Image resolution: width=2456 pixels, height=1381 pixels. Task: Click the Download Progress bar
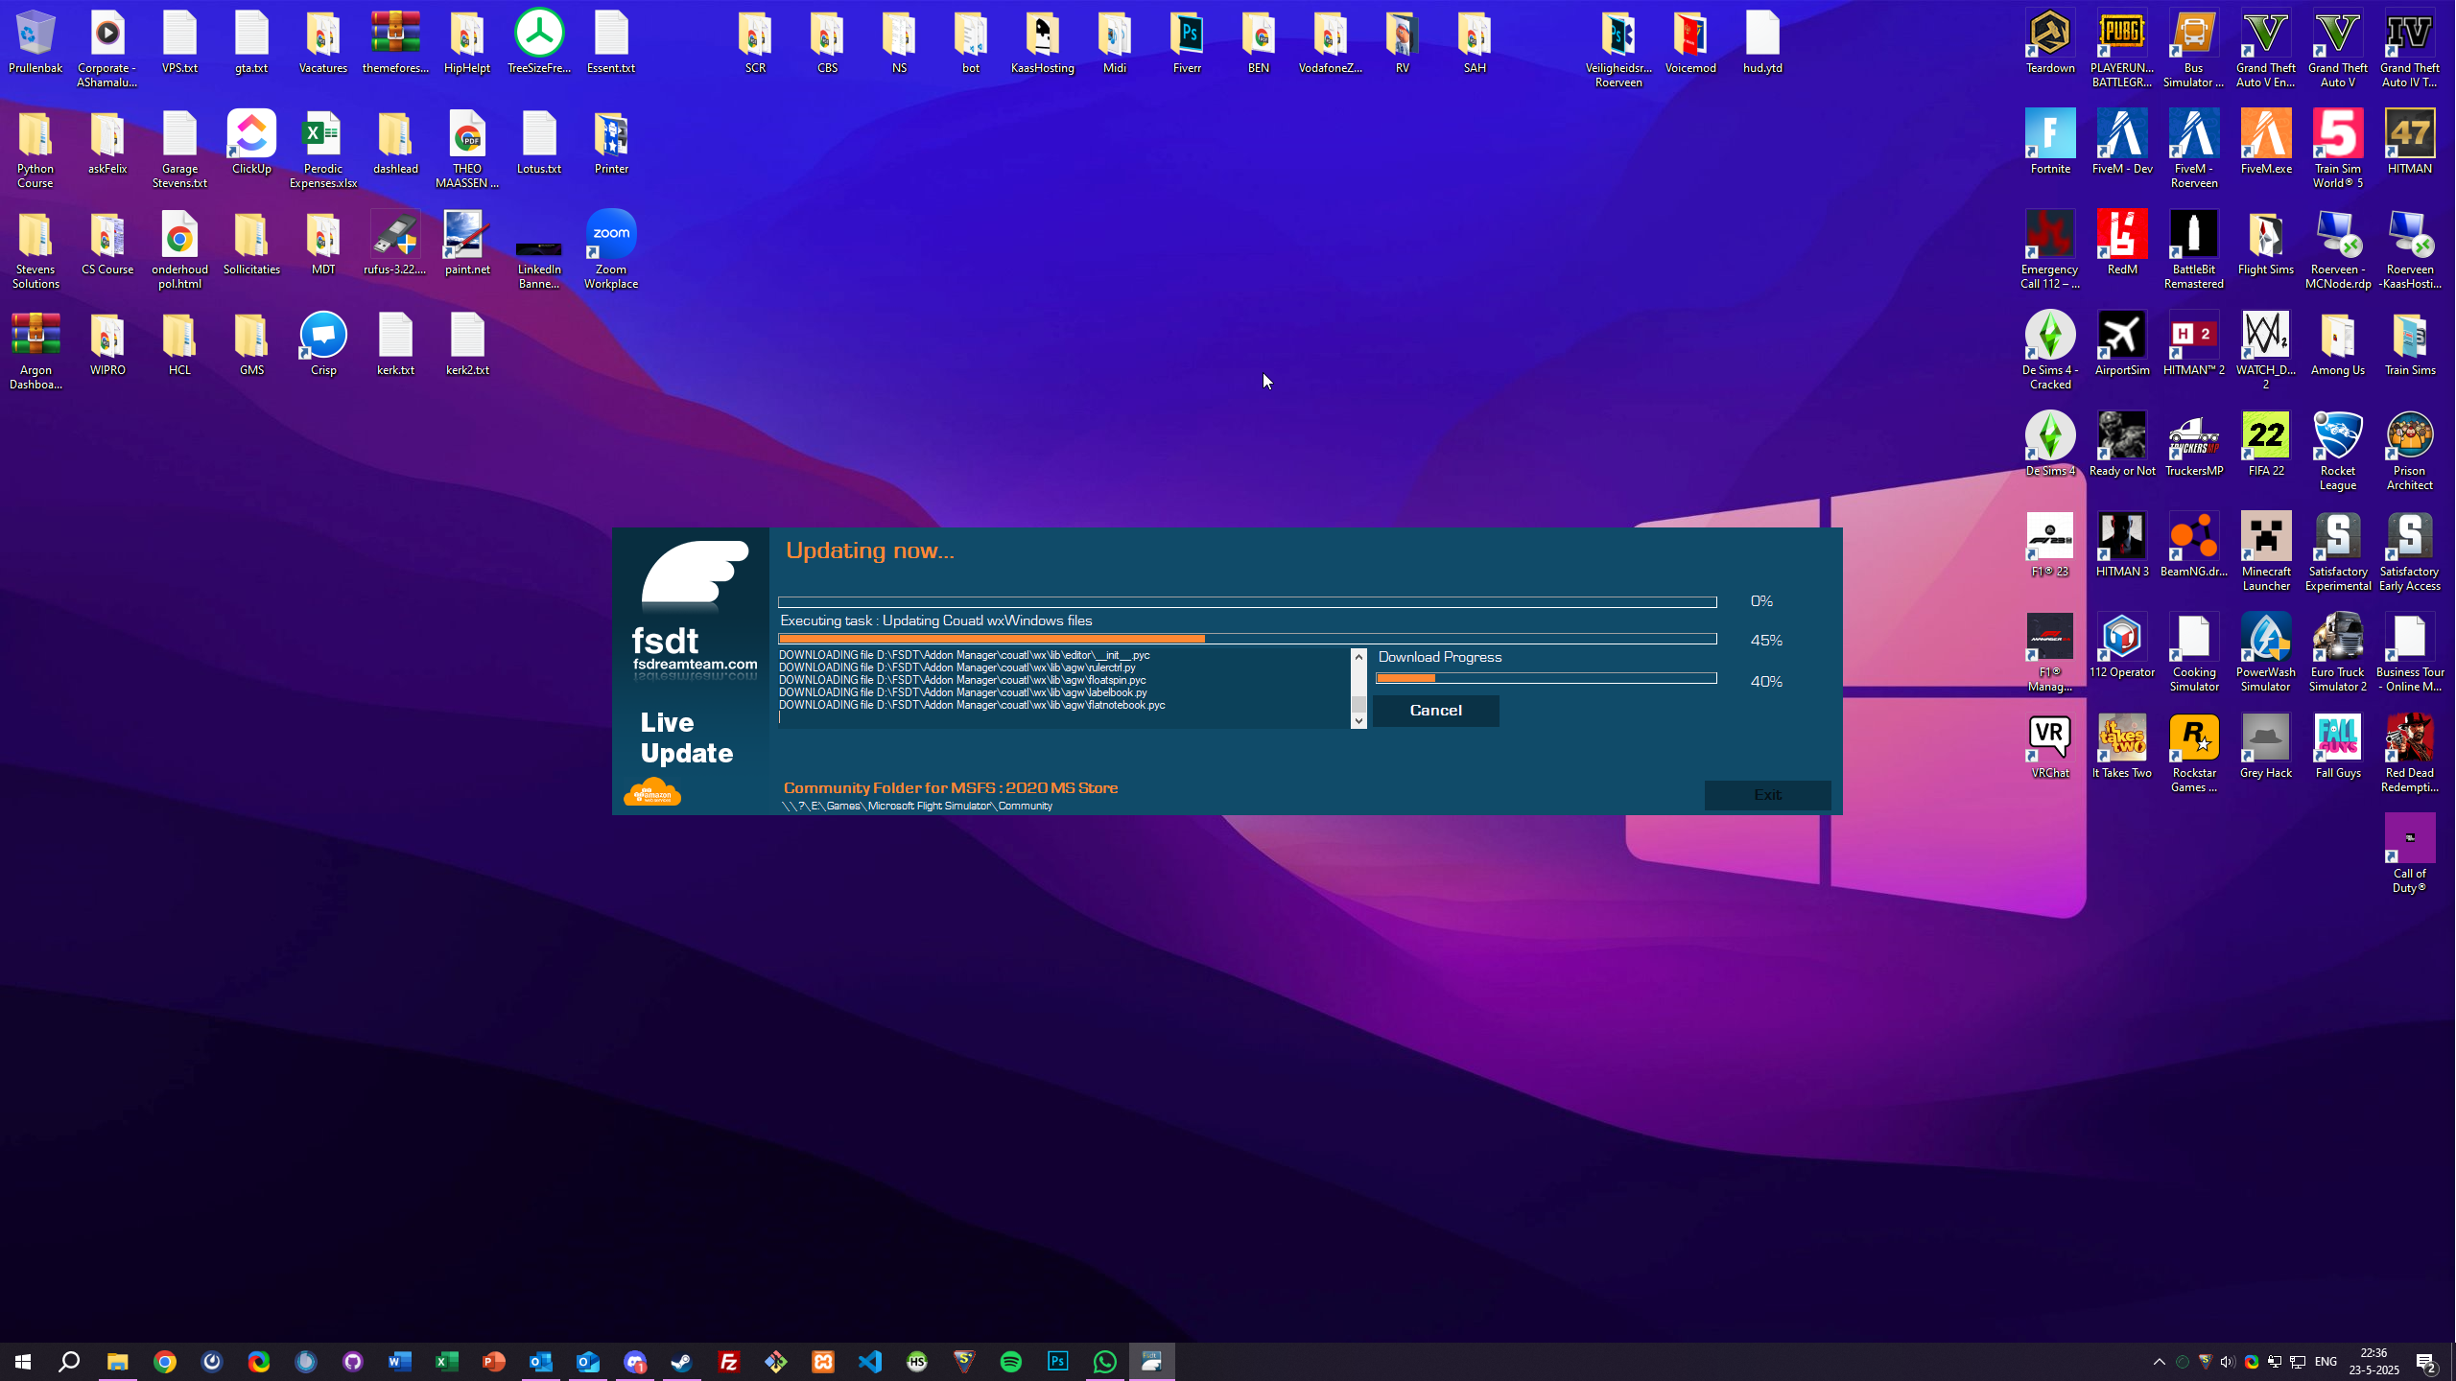click(x=1546, y=679)
